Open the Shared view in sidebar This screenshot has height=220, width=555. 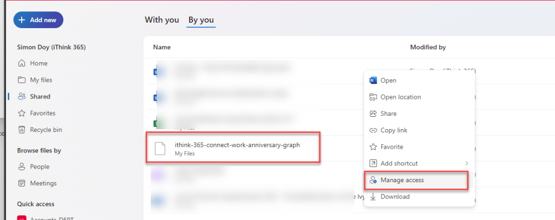click(x=40, y=97)
